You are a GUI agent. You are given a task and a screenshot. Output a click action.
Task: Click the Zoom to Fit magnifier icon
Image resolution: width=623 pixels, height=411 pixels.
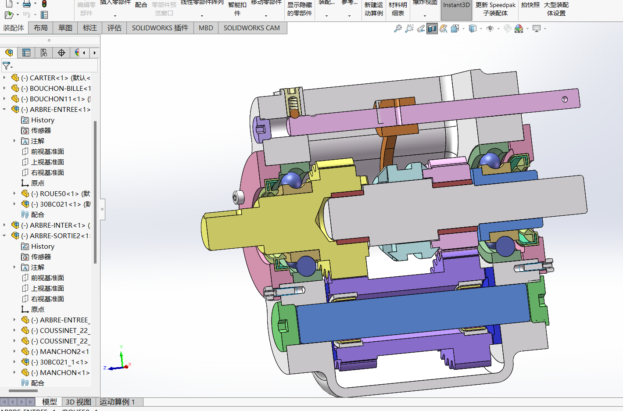click(x=398, y=29)
